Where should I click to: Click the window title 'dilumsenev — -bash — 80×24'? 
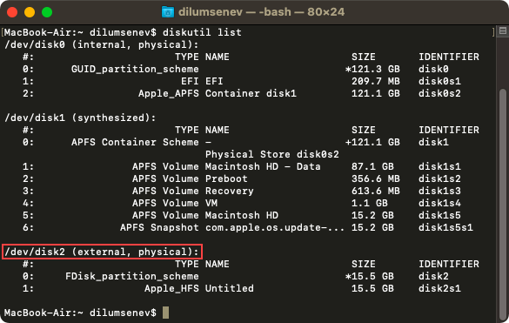pyautogui.click(x=261, y=12)
